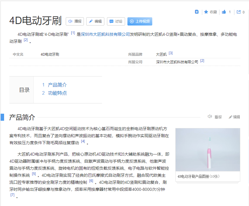Click the 目录 contents label
This screenshot has height=206, width=249.
(x=25, y=90)
